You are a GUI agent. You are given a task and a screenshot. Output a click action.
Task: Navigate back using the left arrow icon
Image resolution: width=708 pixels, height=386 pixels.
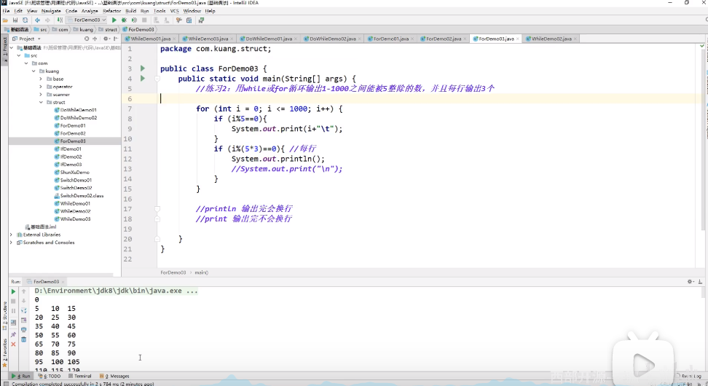pos(37,20)
